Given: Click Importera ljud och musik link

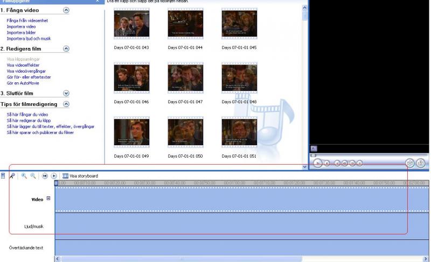Looking at the screenshot, I should [x=29, y=39].
